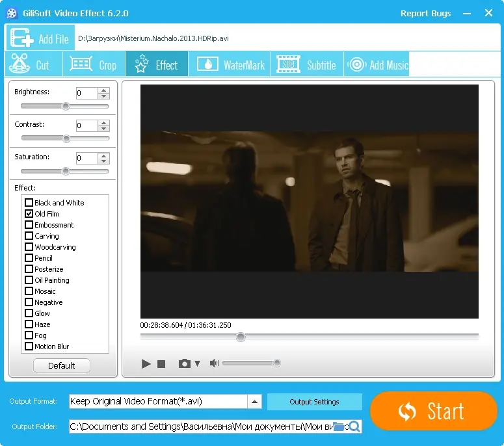The width and height of the screenshot is (504, 446).
Task: Click the playback timestamp text
Action: pyautogui.click(x=185, y=325)
